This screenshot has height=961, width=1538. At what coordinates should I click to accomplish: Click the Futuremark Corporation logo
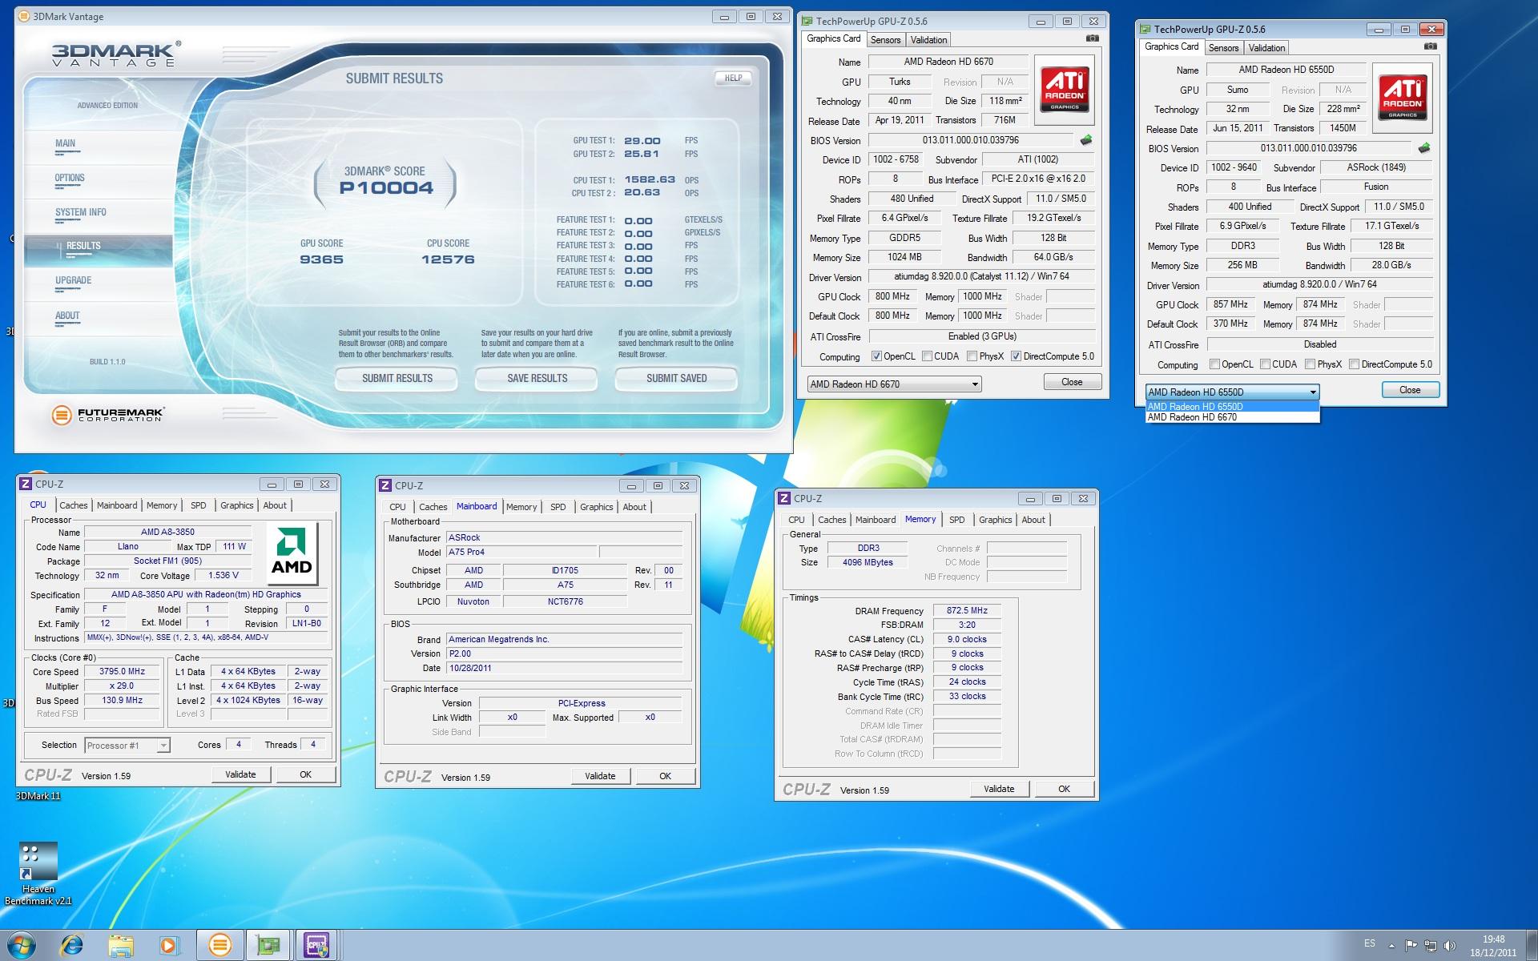[x=107, y=414]
